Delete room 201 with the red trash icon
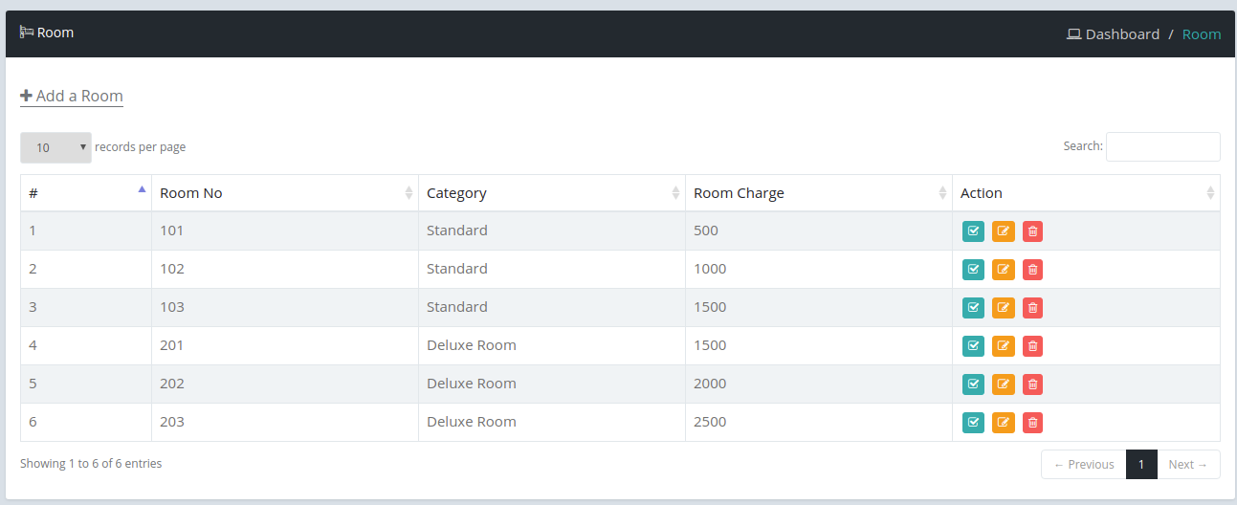The width and height of the screenshot is (1237, 505). pyautogui.click(x=1032, y=346)
